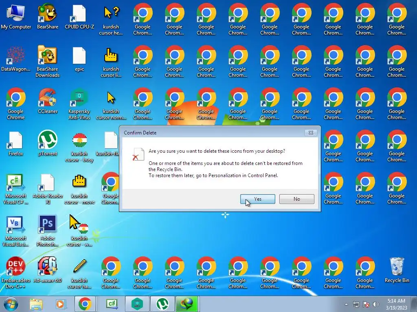Open Internet Download Manager taskbar button
The height and width of the screenshot is (312, 417).
click(187, 304)
